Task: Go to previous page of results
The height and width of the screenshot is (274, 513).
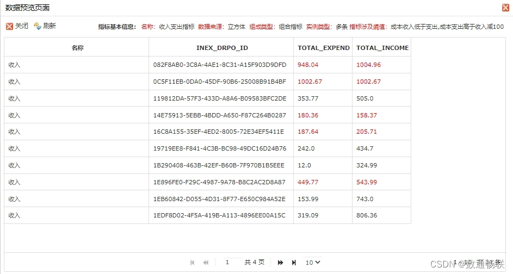Action: coord(206,262)
